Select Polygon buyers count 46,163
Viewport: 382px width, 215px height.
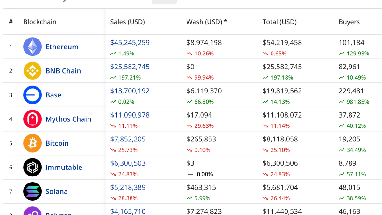pyautogui.click(x=350, y=211)
